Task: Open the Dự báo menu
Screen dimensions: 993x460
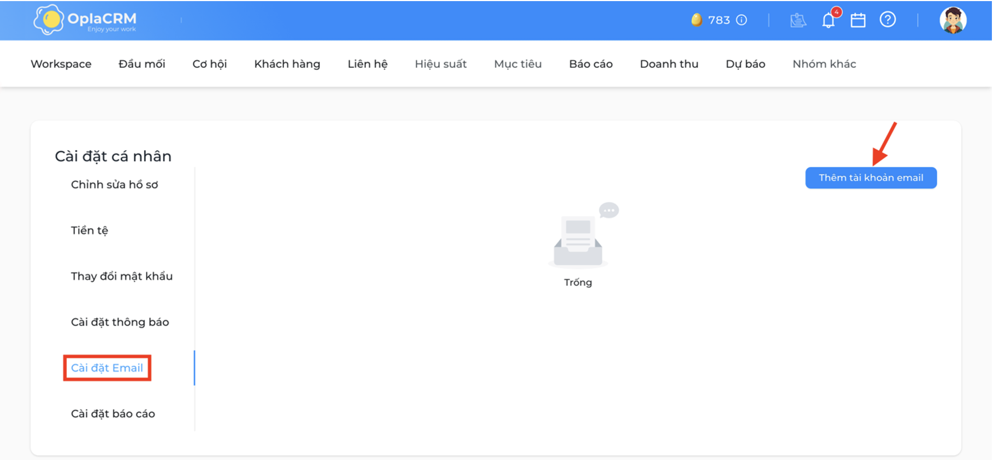Action: click(746, 64)
